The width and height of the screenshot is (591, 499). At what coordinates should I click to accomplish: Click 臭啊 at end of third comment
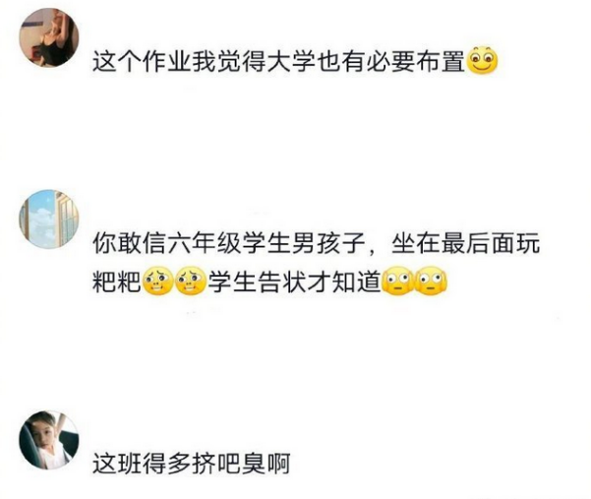coord(266,464)
